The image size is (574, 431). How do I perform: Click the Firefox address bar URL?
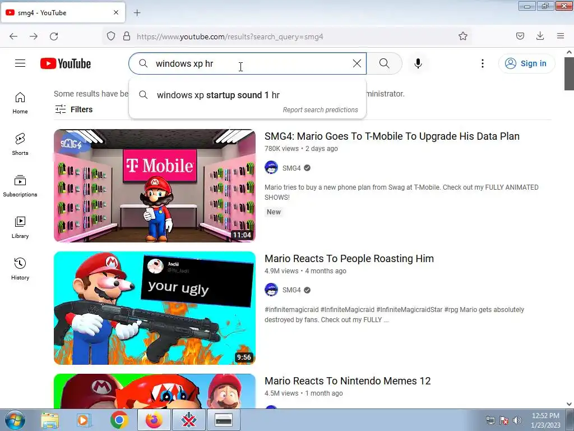(x=229, y=36)
